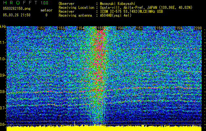Click the Receiver label
This screenshot has height=131, width=206.
click(66, 11)
